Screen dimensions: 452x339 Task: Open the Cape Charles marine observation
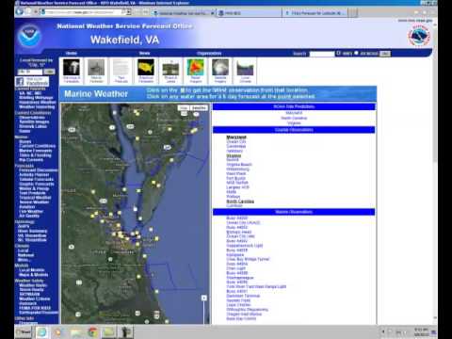[238, 305]
